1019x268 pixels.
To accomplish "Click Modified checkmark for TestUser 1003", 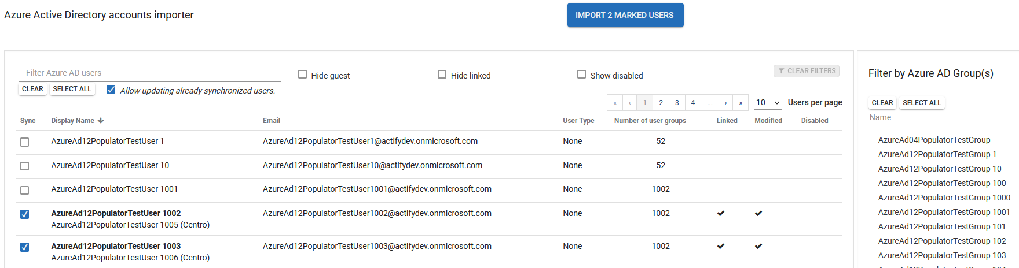I will point(758,246).
